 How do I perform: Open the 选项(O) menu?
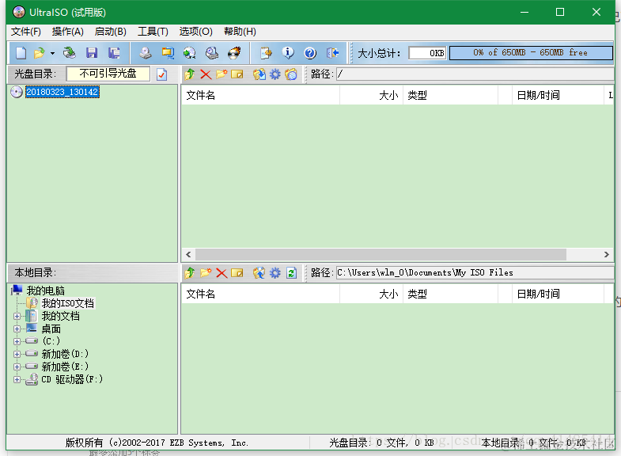(195, 32)
